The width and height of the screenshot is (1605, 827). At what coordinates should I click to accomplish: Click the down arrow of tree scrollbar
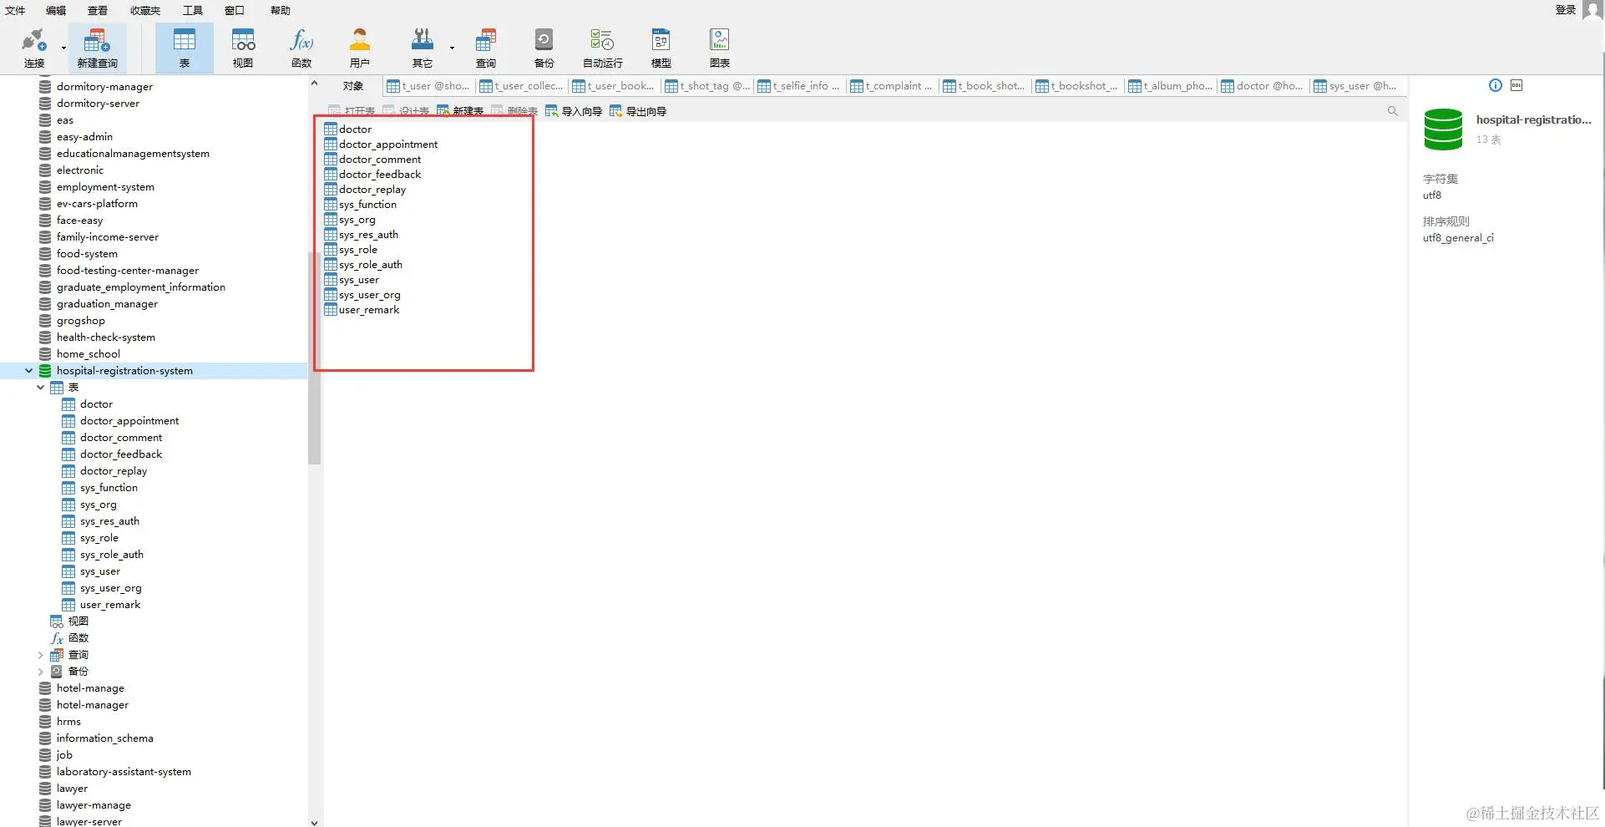[x=314, y=822]
